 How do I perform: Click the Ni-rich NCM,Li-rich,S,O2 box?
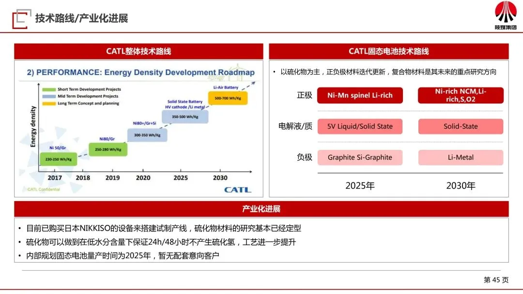pos(461,95)
